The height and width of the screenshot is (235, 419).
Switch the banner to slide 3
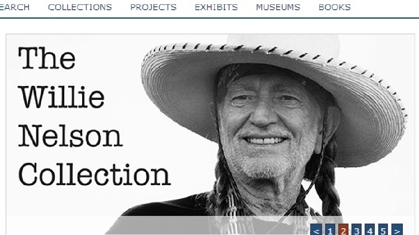(357, 229)
